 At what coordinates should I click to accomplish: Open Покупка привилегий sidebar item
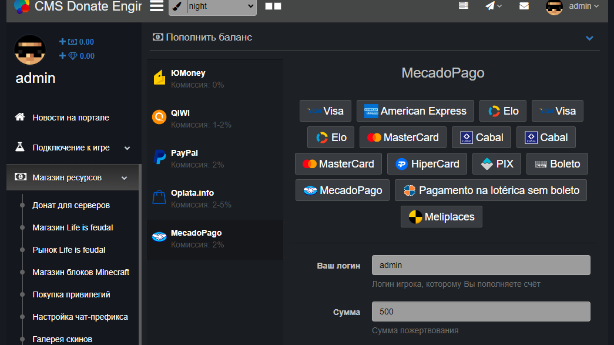pos(71,294)
